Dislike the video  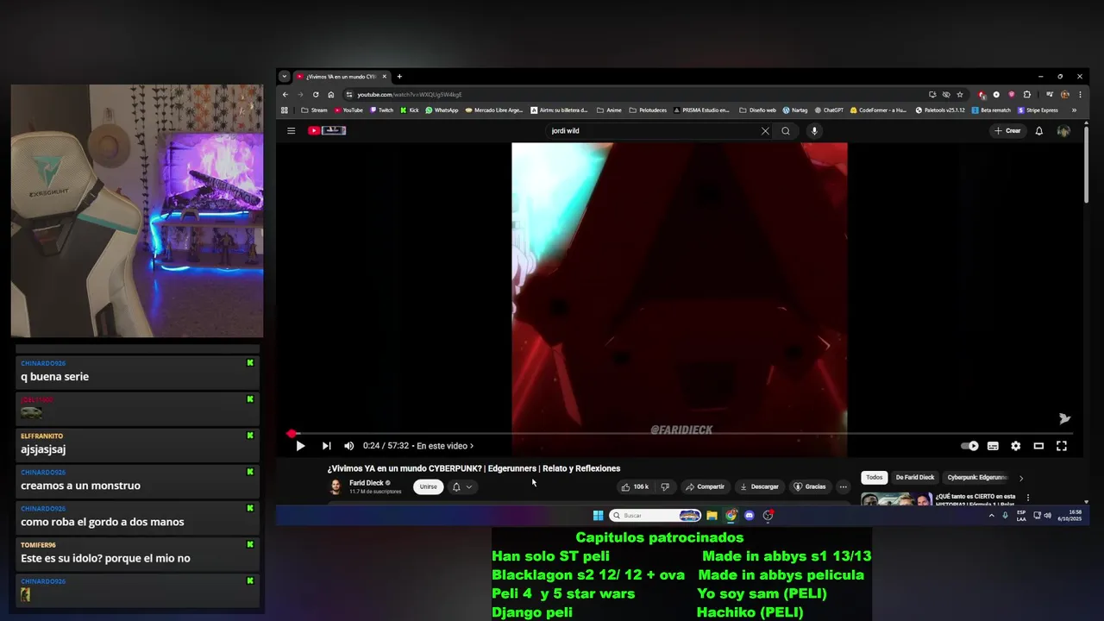click(664, 486)
